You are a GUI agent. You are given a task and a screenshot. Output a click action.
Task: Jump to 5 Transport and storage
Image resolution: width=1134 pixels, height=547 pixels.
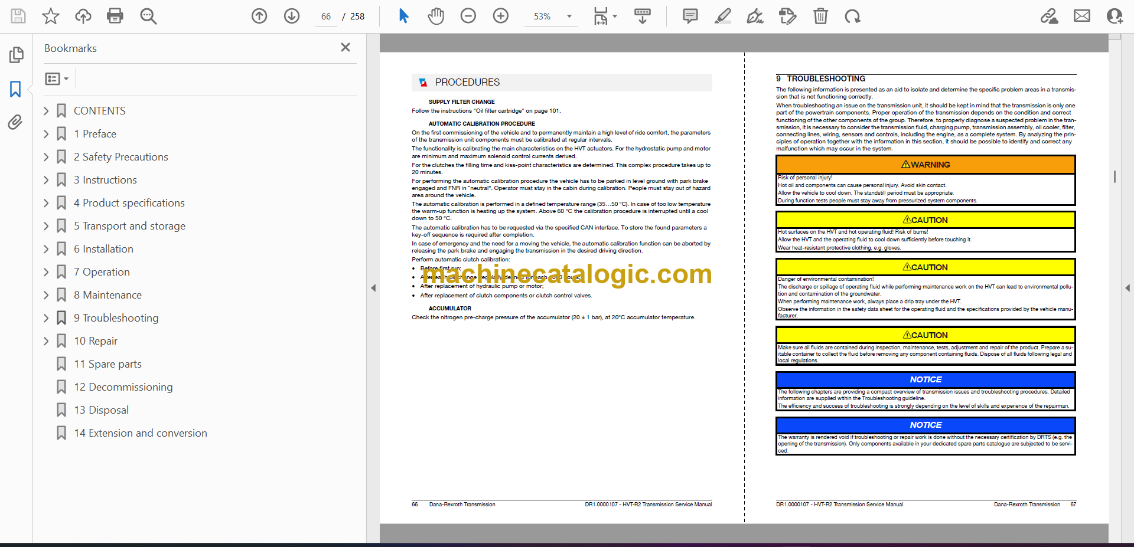coord(129,226)
